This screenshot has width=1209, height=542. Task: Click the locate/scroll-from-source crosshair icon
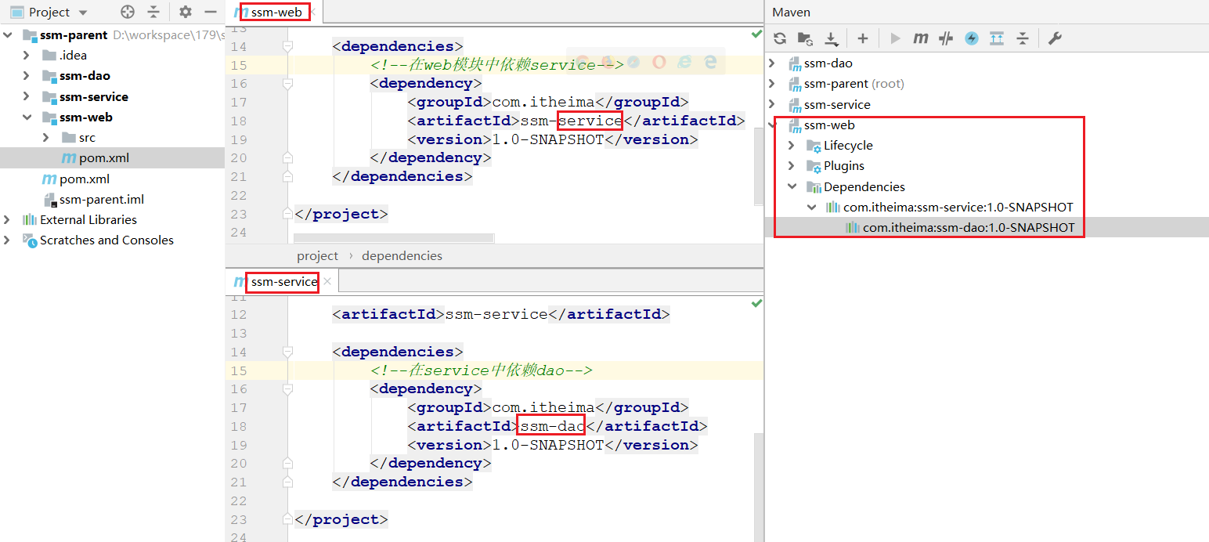point(128,12)
